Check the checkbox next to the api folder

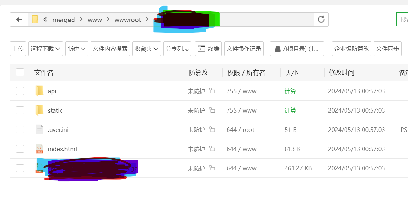(20, 91)
